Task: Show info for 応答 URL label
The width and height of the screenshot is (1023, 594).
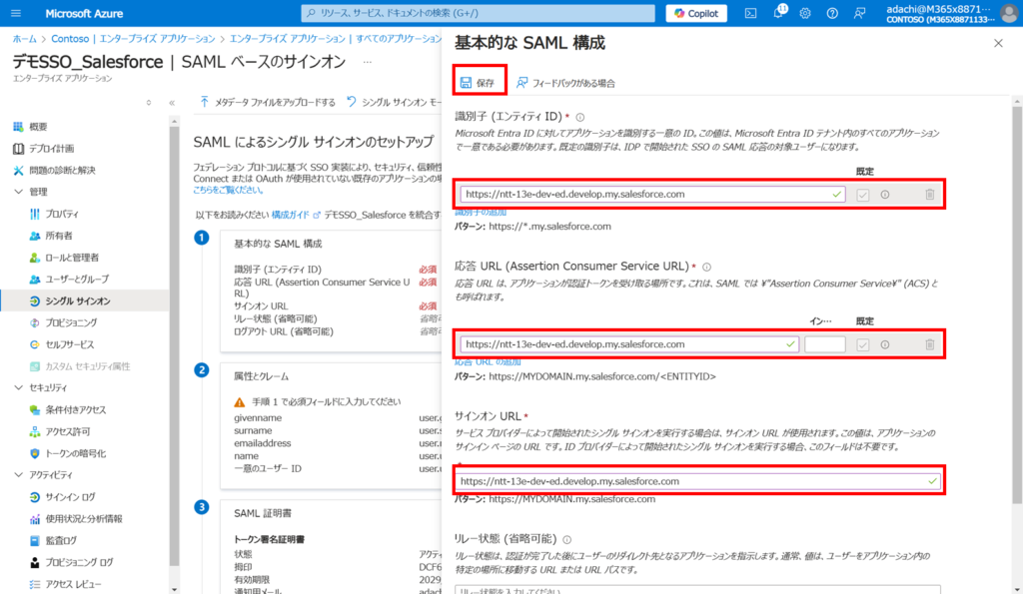Action: click(706, 267)
